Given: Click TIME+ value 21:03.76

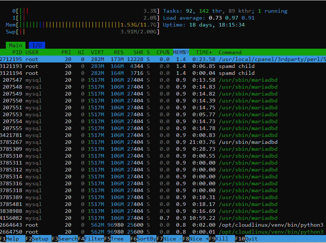Looking at the screenshot, I should click(x=202, y=142).
